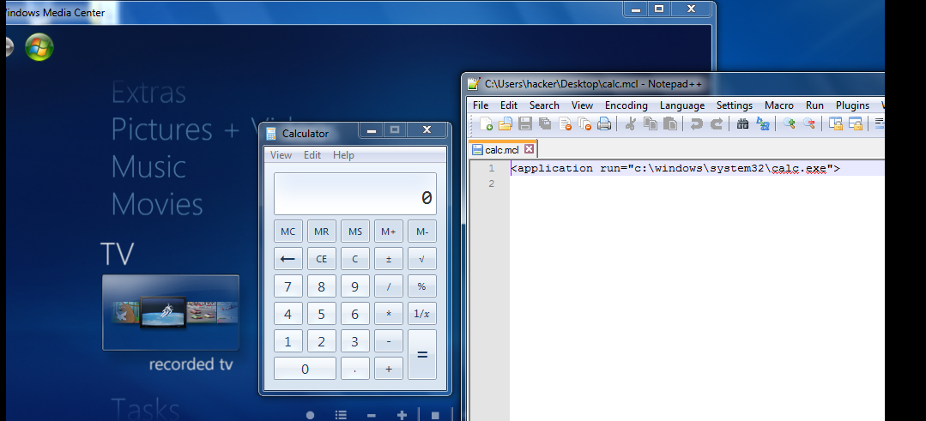
Task: Undo last action in Notepad++ toolbar
Action: [697, 123]
